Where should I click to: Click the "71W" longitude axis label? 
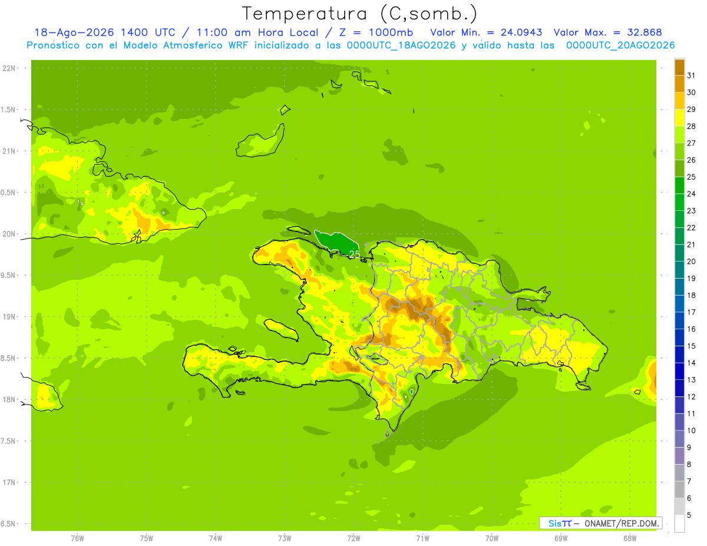pos(422,538)
